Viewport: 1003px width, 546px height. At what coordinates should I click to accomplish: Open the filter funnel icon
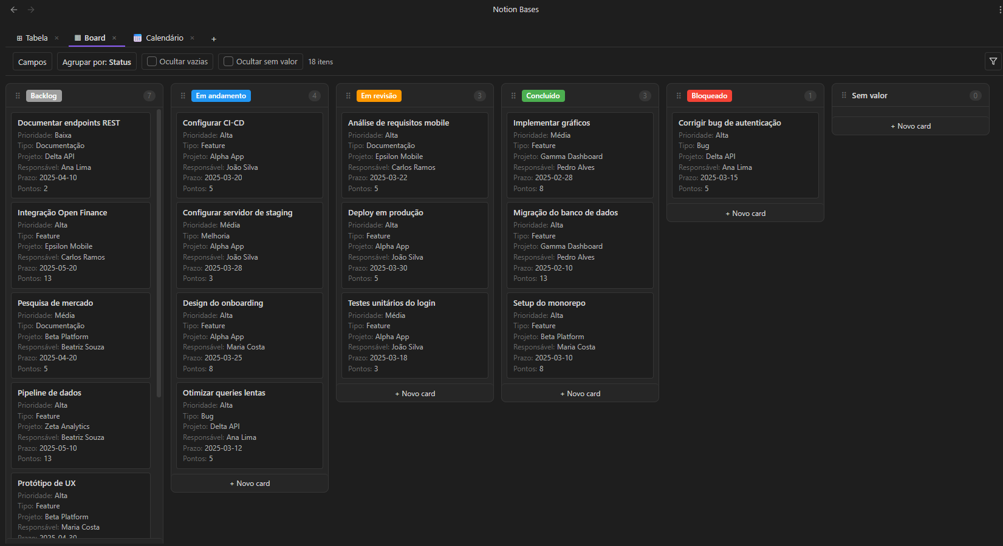coord(993,61)
